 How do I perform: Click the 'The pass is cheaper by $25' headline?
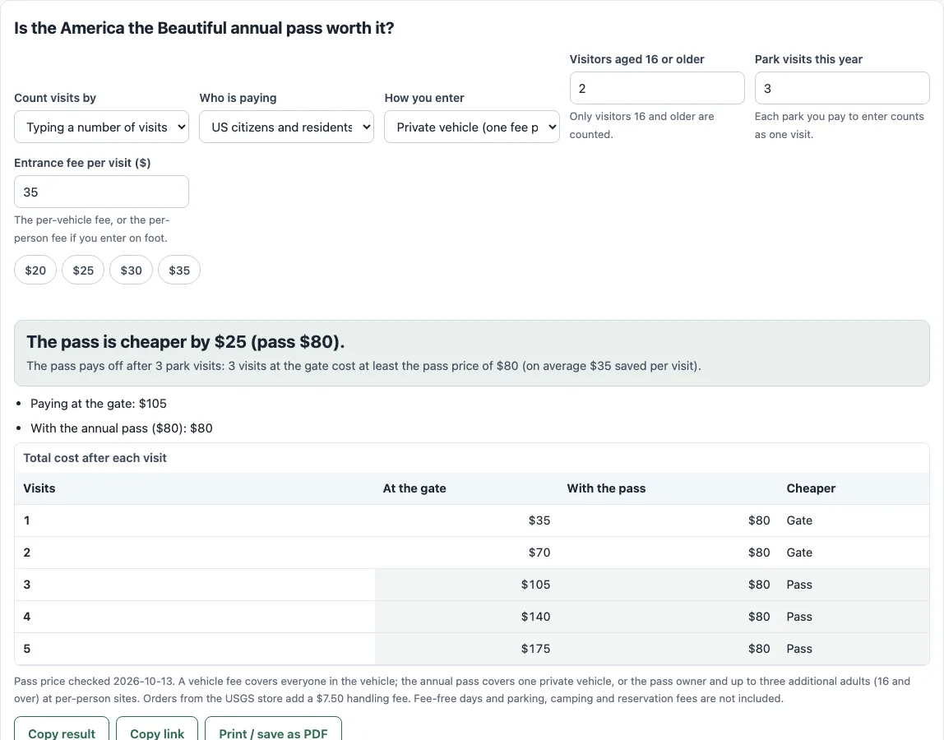pyautogui.click(x=186, y=341)
